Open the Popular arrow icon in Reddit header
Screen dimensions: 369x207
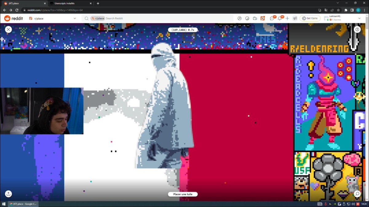(240, 18)
